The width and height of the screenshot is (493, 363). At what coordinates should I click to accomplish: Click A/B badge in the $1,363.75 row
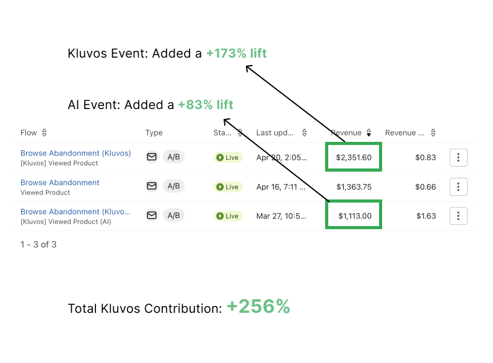(x=173, y=186)
